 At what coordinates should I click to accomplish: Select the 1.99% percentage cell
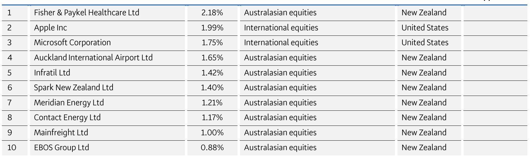pyautogui.click(x=212, y=28)
